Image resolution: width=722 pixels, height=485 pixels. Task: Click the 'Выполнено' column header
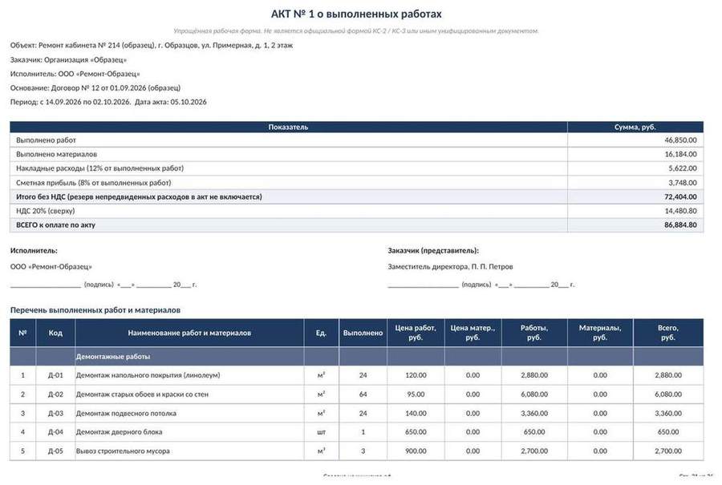(363, 333)
